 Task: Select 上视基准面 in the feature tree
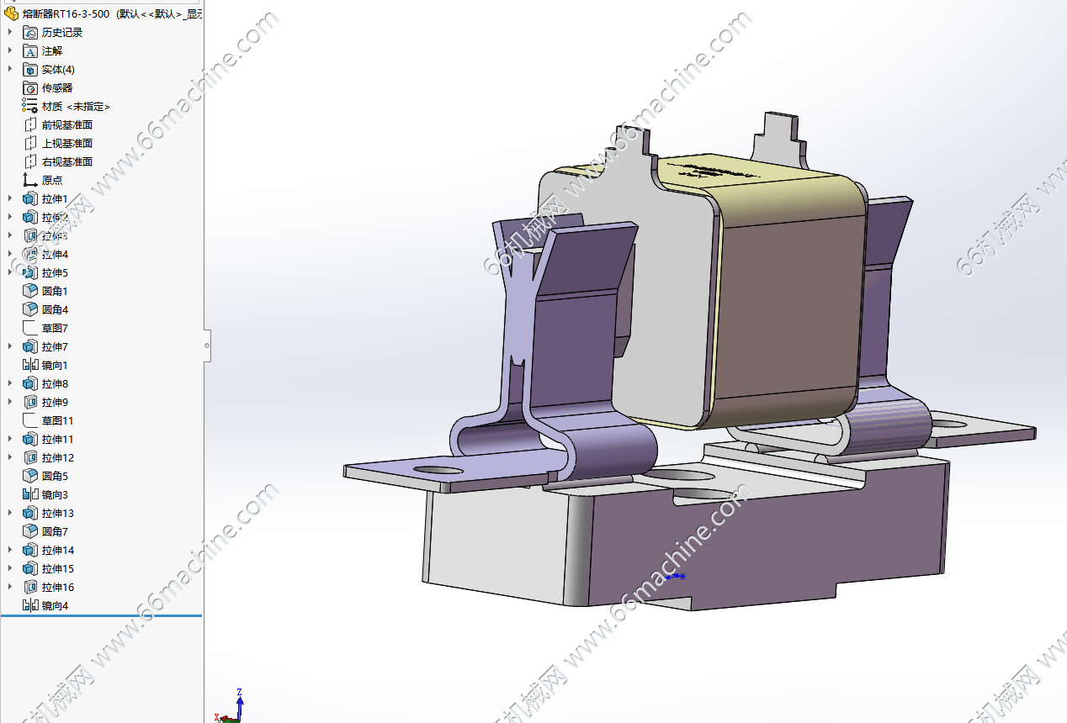point(66,143)
